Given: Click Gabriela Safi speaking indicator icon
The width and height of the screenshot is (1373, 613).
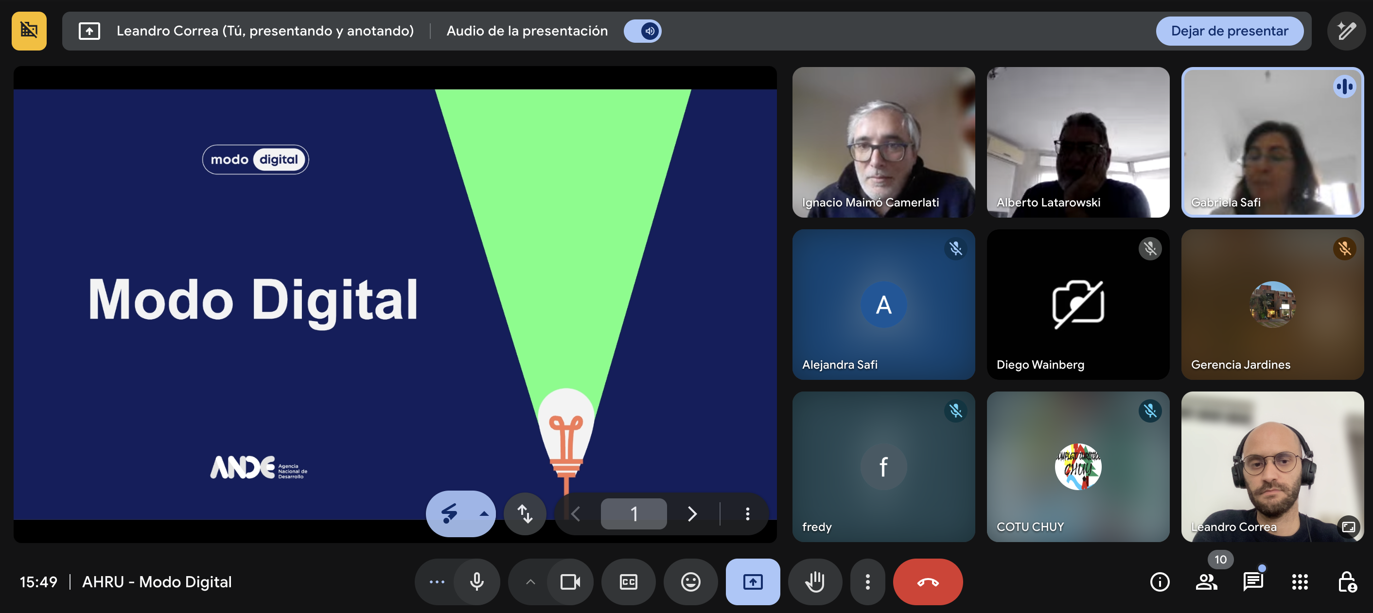Looking at the screenshot, I should (1344, 86).
